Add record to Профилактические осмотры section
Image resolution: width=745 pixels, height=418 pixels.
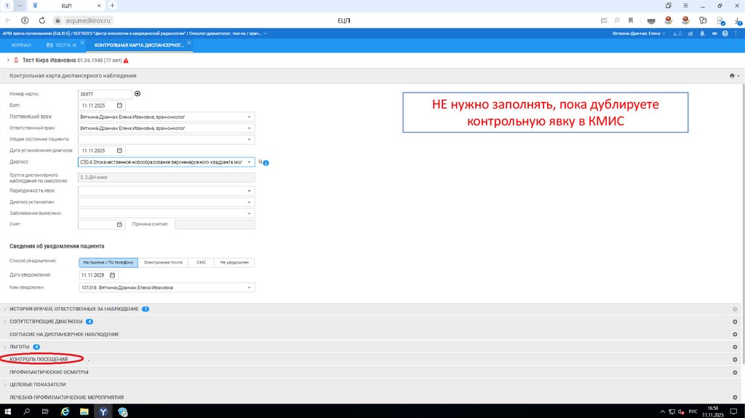pos(735,372)
